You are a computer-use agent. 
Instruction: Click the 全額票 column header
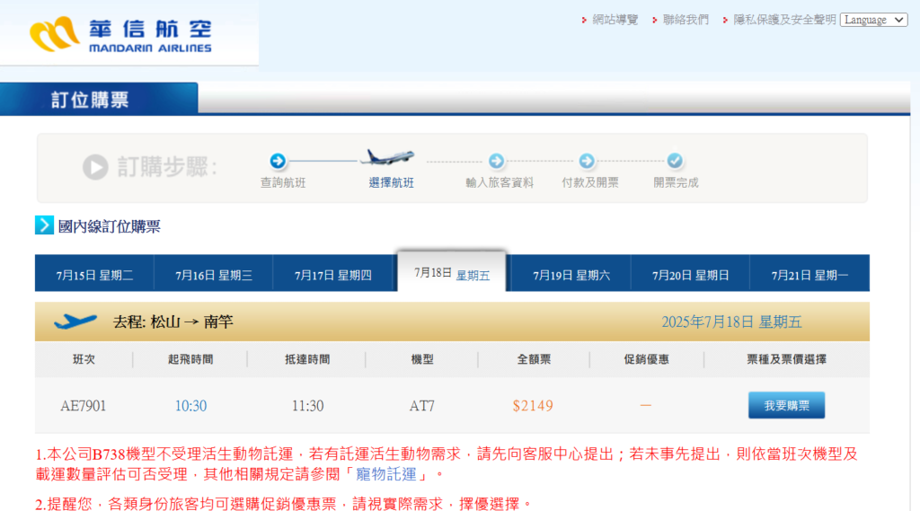tap(534, 359)
